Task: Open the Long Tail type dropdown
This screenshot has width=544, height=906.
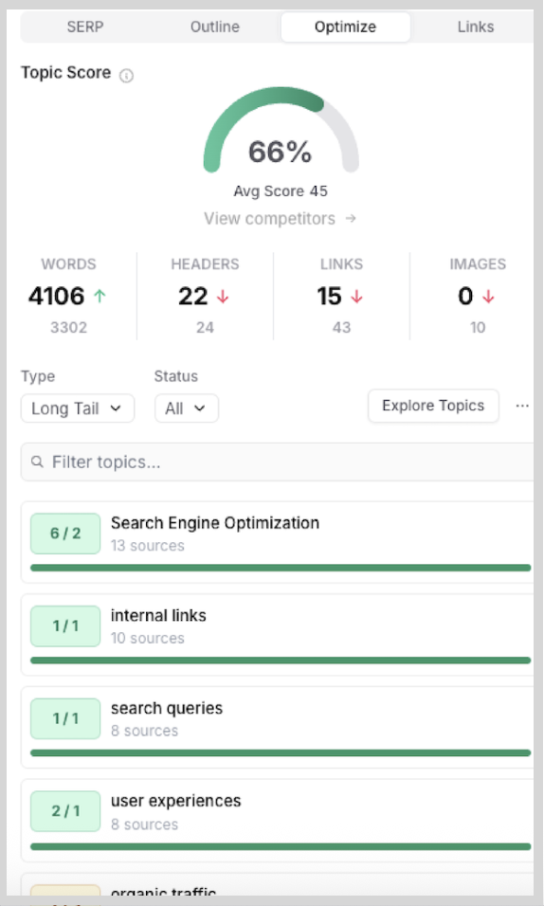Action: pyautogui.click(x=78, y=408)
